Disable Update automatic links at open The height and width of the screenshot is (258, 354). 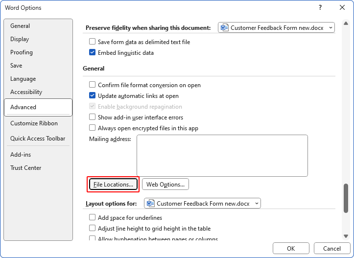coord(92,96)
